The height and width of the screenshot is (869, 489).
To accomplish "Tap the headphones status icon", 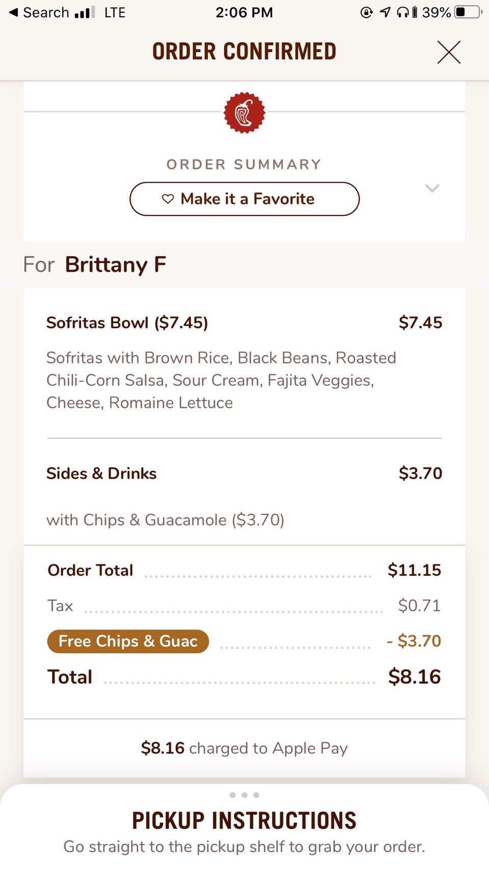I will [403, 12].
